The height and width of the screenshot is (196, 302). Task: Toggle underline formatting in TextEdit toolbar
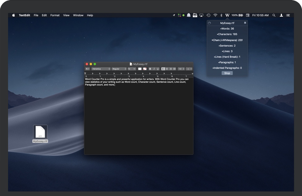pos(158,69)
